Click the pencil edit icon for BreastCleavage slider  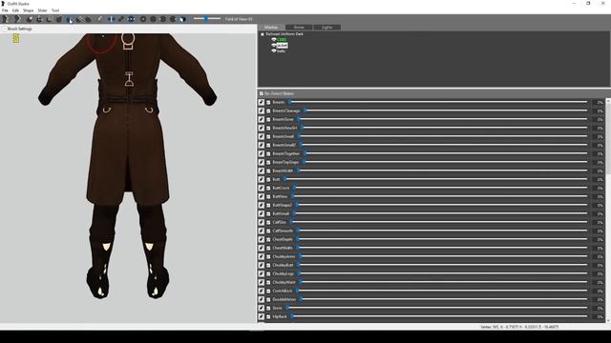tap(262, 111)
